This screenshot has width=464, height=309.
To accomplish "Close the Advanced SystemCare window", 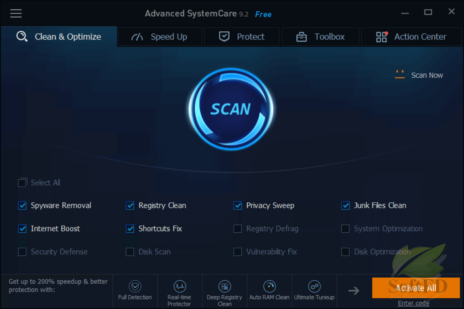I will (451, 12).
